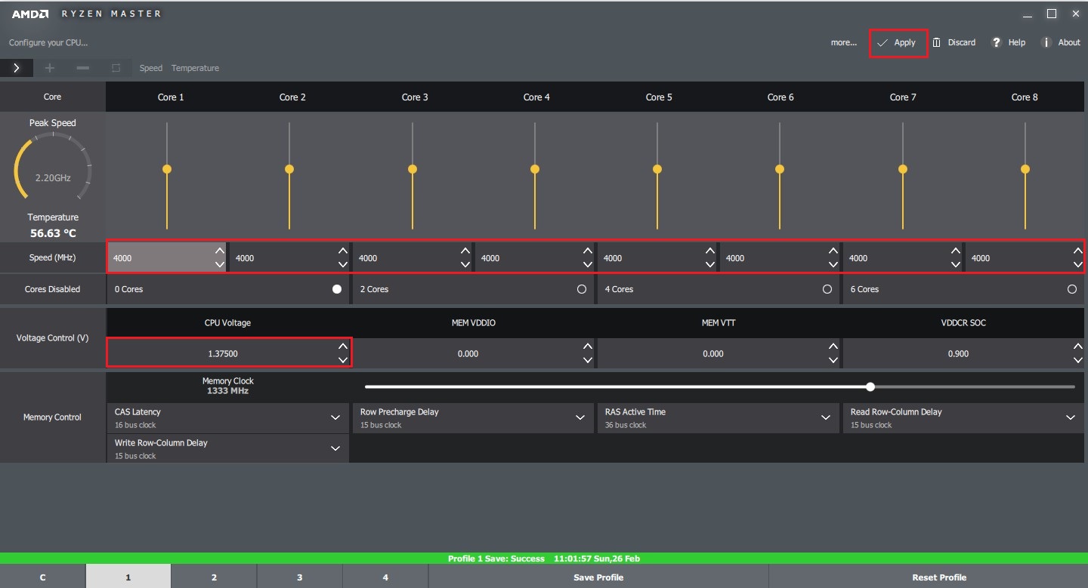Switch to the C profile tab

42,577
